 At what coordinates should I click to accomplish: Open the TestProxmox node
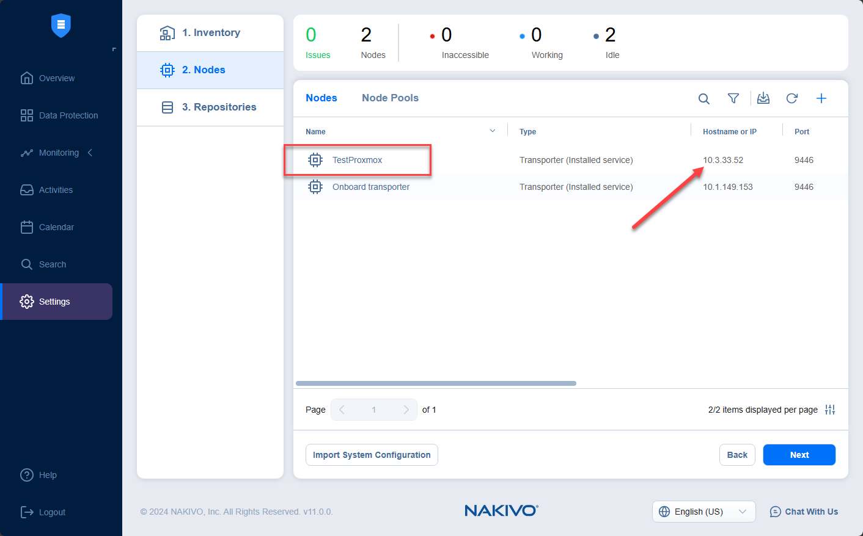(357, 160)
